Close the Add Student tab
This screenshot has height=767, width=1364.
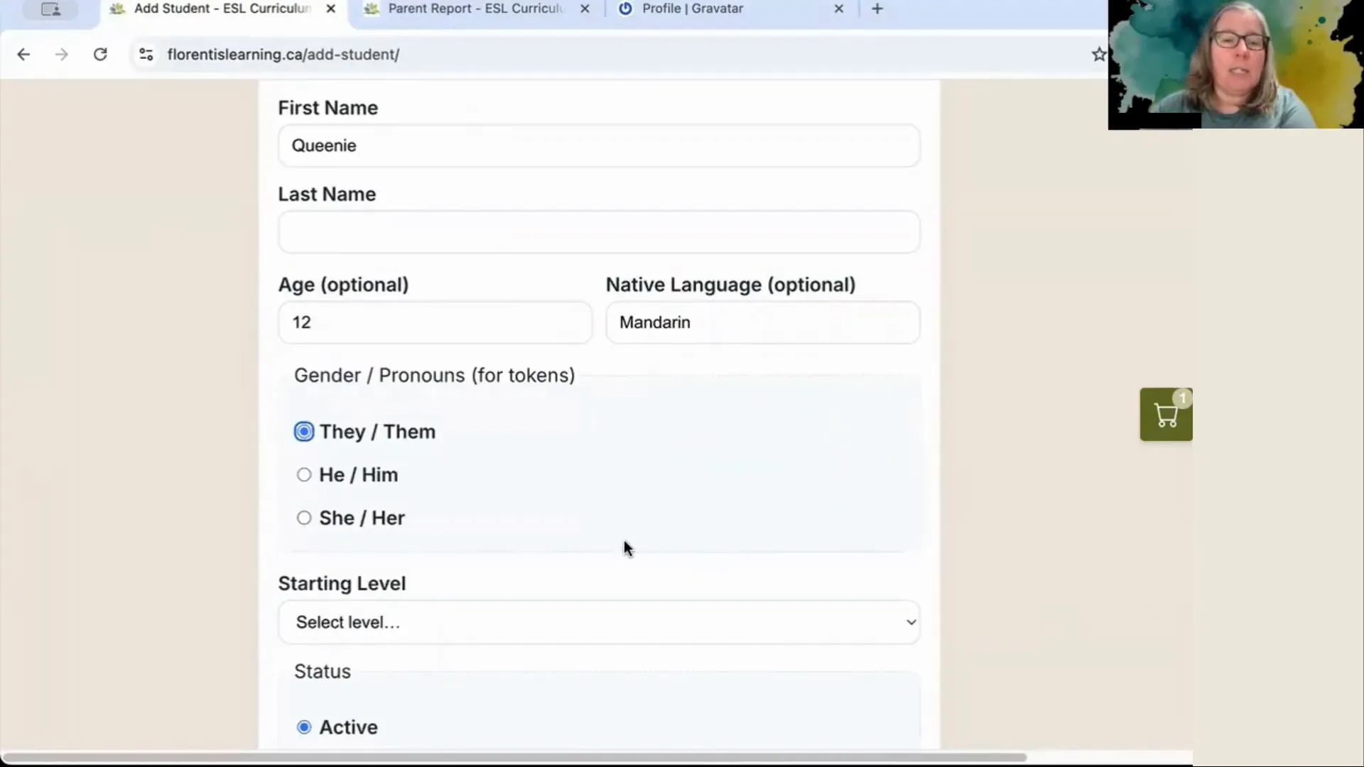click(x=330, y=9)
